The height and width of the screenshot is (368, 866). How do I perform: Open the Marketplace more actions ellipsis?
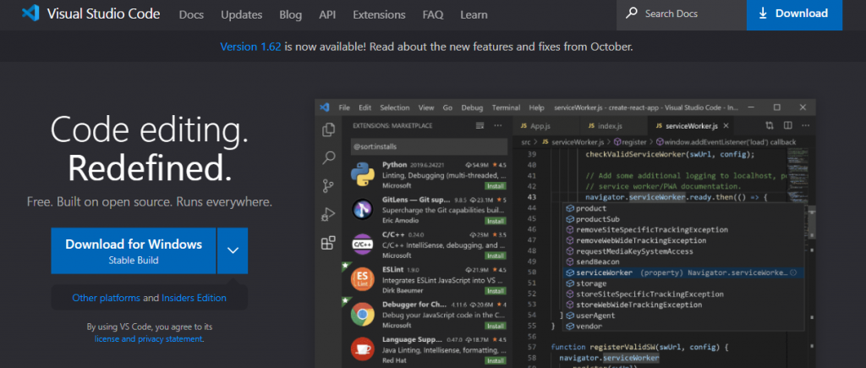pos(498,126)
